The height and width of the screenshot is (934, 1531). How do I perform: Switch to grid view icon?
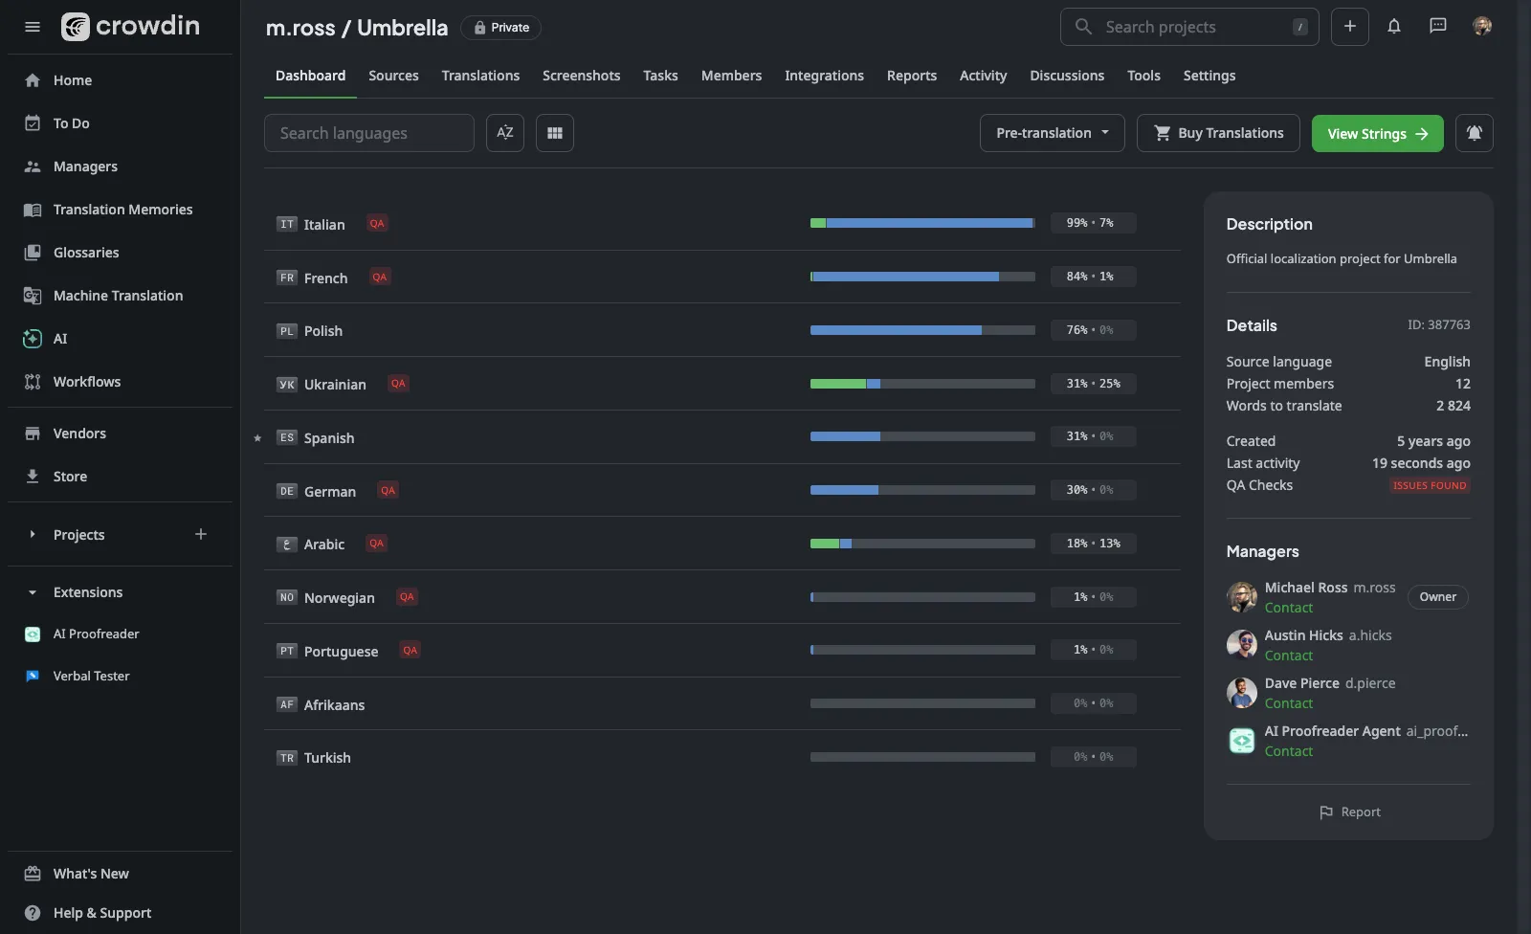pyautogui.click(x=555, y=133)
